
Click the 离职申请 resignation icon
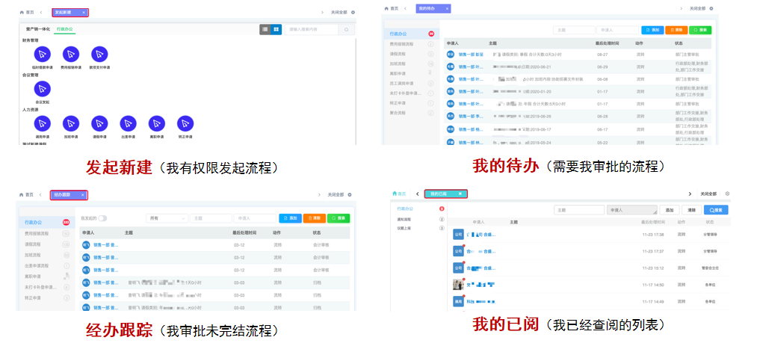pyautogui.click(x=156, y=123)
